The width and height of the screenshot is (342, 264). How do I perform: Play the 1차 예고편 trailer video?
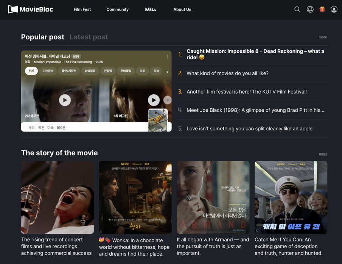tap(154, 100)
